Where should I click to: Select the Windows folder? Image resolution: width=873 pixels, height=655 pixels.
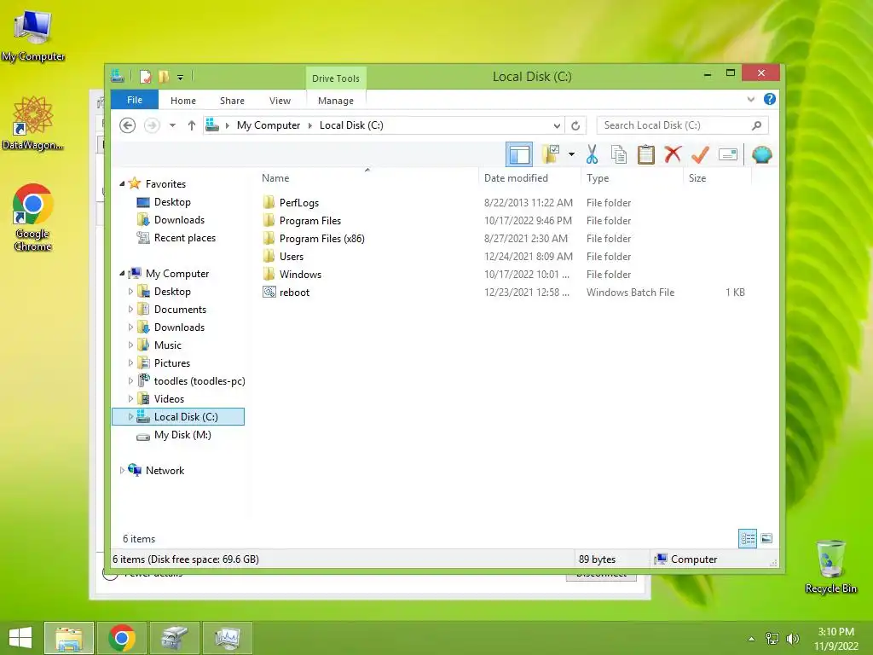click(x=300, y=274)
